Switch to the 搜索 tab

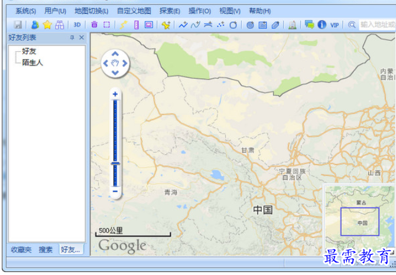click(46, 250)
